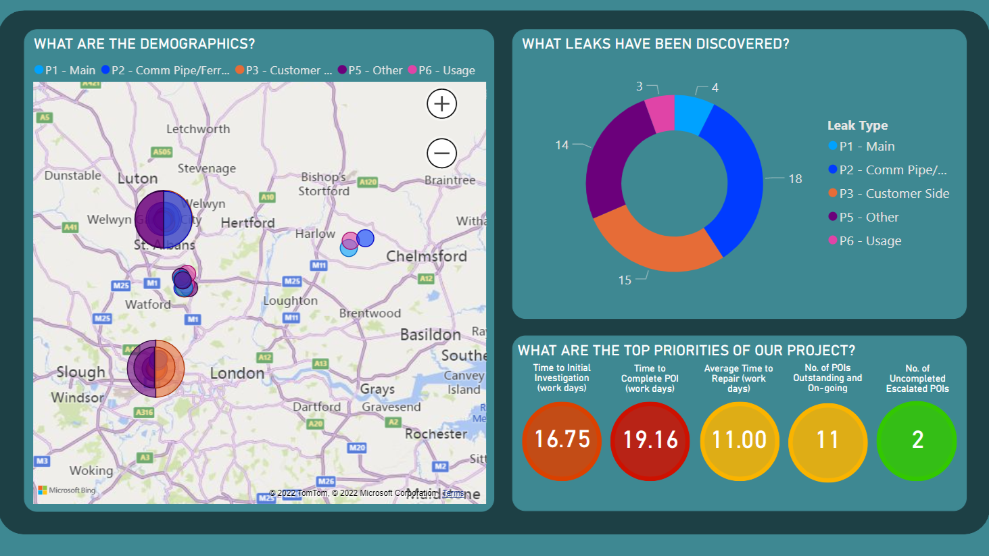This screenshot has width=989, height=556.
Task: Select P6 - Usage in map legend
Action: (441, 70)
